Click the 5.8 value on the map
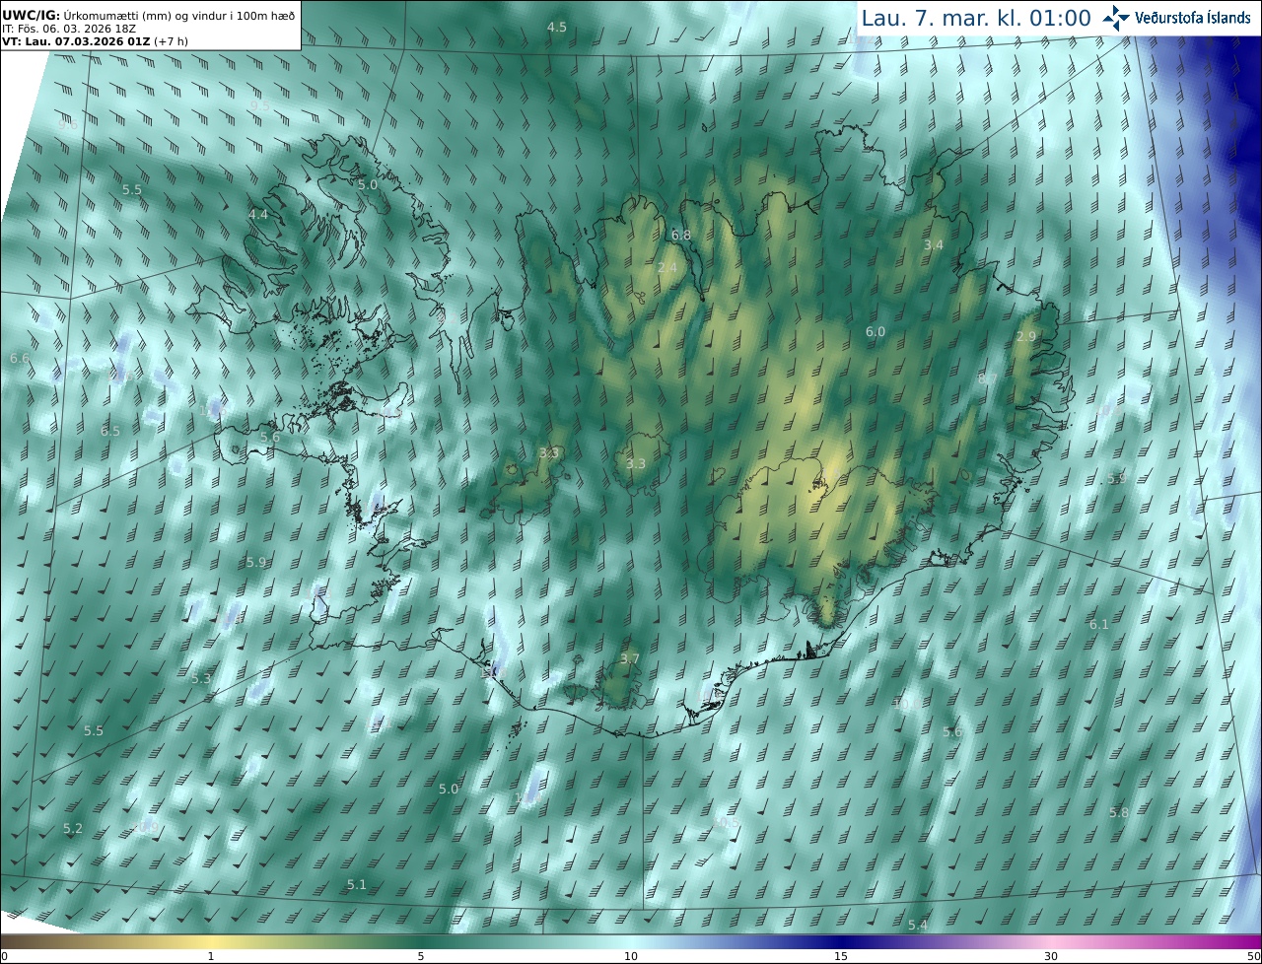Viewport: 1262px width, 964px height. click(x=1119, y=812)
